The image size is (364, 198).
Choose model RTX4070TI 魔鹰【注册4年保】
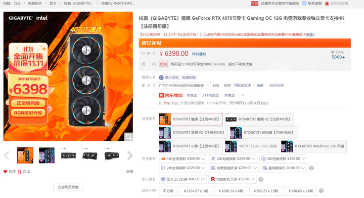click(191, 119)
